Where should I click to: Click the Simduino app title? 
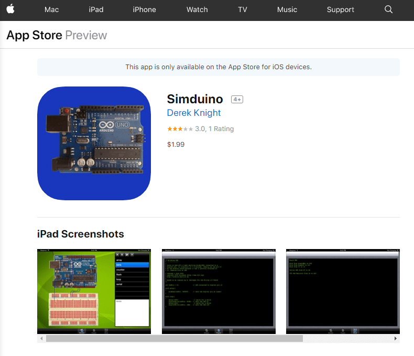tap(195, 99)
